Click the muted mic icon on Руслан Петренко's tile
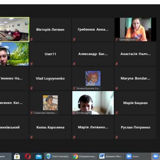This screenshot has width=160, height=160. 117,137
